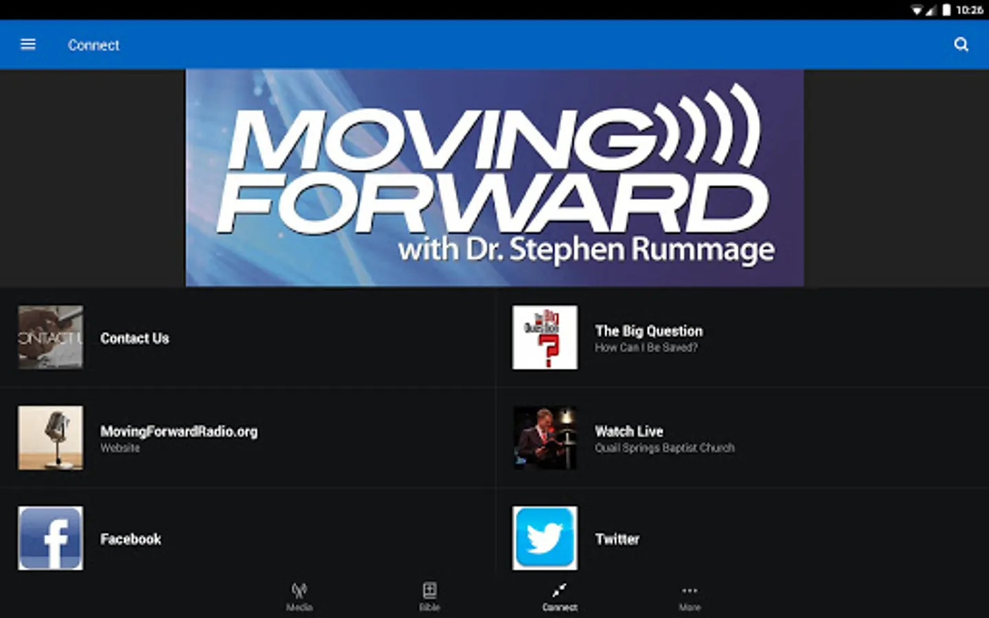This screenshot has width=989, height=618.
Task: Select 'How Can I Be Saved?' subtitle
Action: [646, 347]
